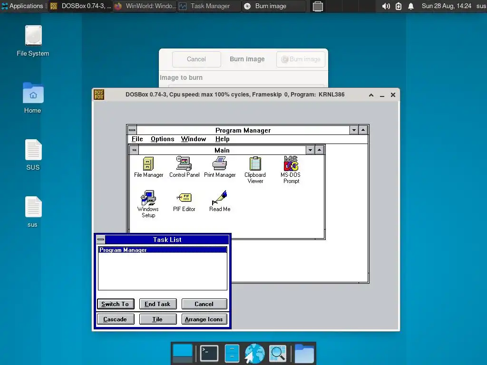Click the notification bell icon
Viewport: 487px width, 365px height.
click(x=410, y=6)
